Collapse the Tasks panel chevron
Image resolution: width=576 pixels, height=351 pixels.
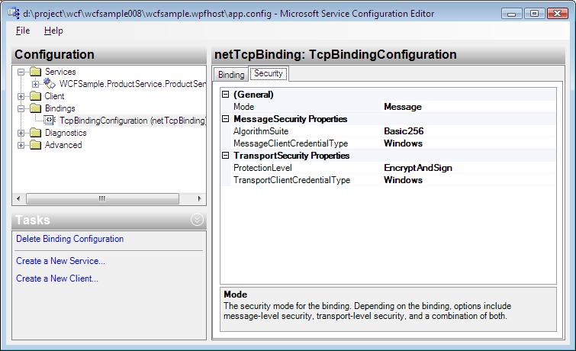(197, 220)
